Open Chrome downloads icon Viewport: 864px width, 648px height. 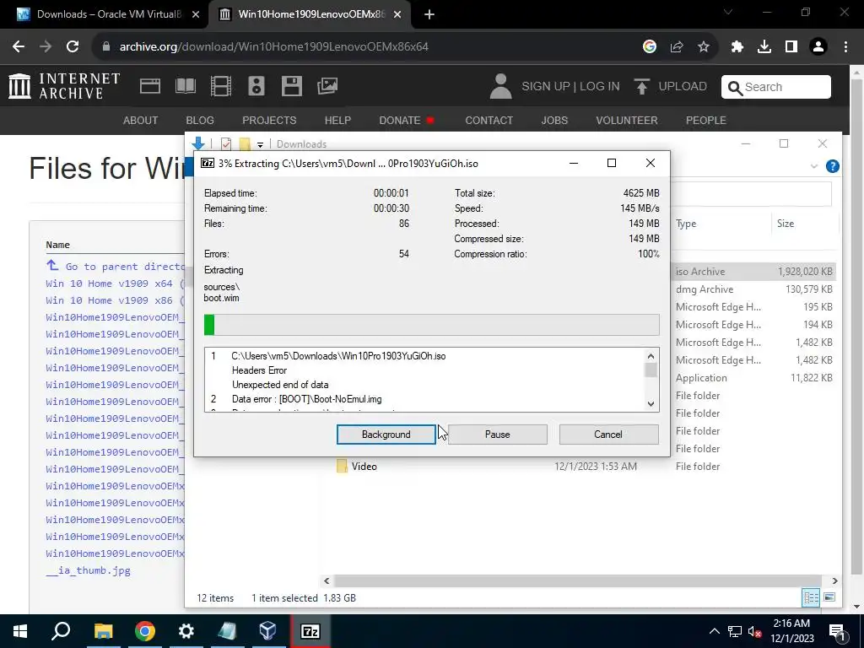pyautogui.click(x=764, y=47)
